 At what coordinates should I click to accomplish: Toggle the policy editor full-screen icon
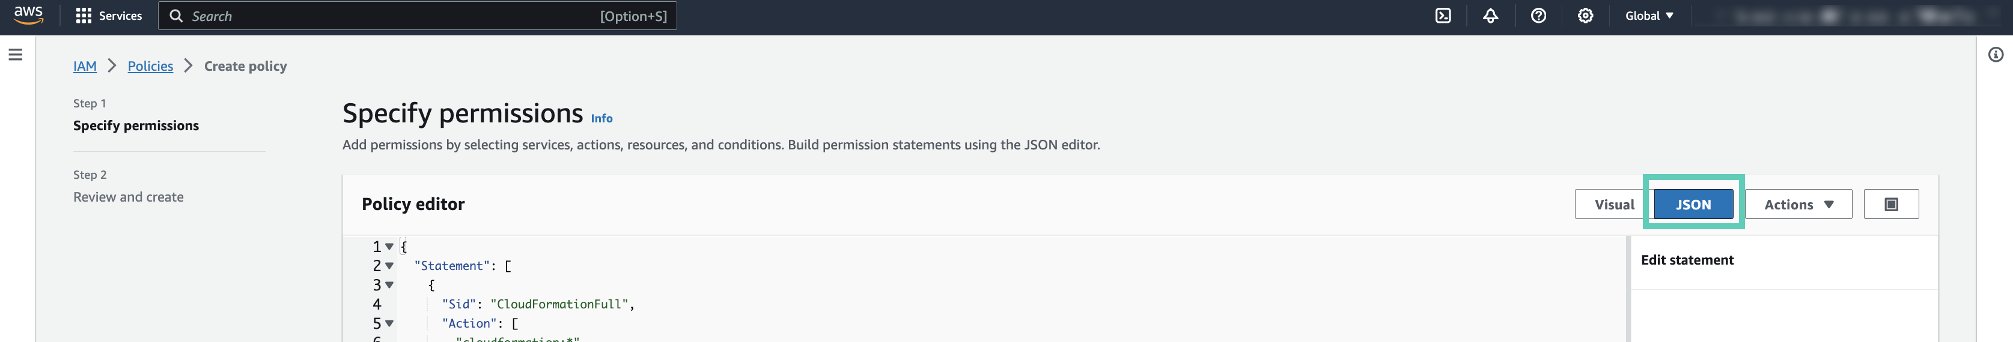(x=1890, y=205)
